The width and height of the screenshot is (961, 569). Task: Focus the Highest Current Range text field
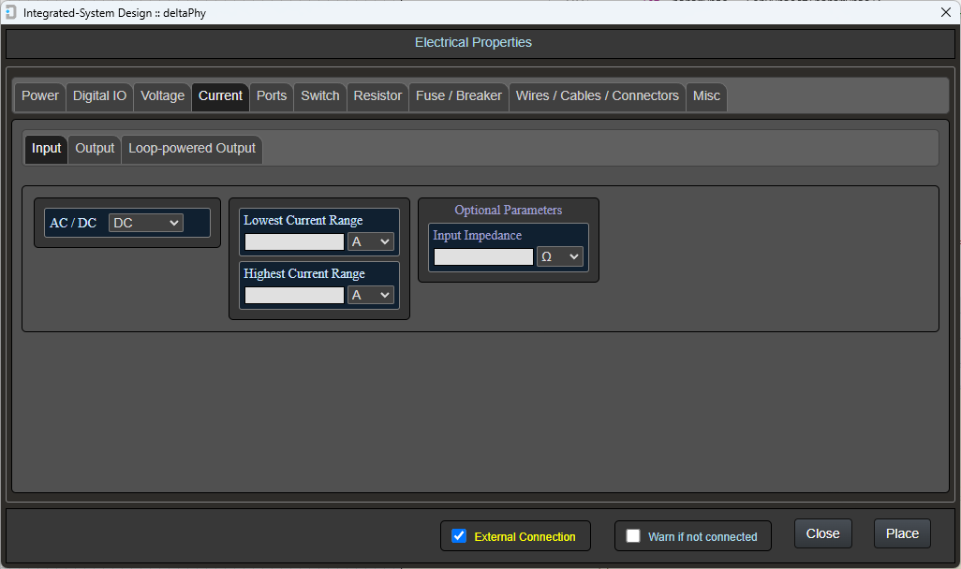(294, 295)
